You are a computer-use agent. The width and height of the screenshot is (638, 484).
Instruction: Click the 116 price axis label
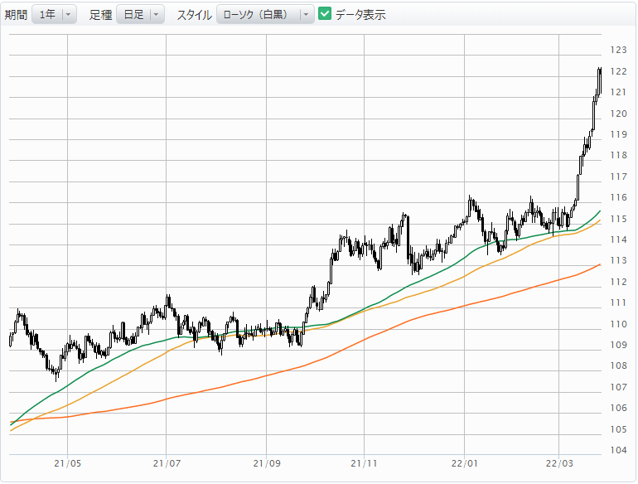[618, 197]
